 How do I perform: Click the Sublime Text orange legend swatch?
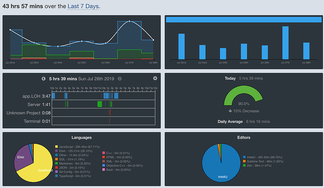coord(245,161)
